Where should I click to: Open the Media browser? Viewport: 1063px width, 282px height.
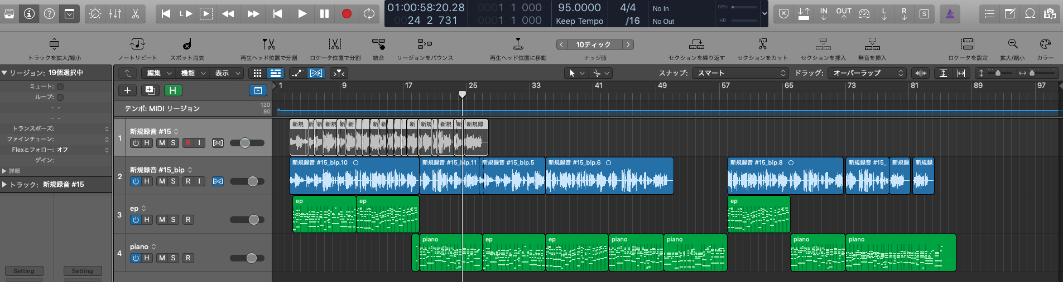1050,14
